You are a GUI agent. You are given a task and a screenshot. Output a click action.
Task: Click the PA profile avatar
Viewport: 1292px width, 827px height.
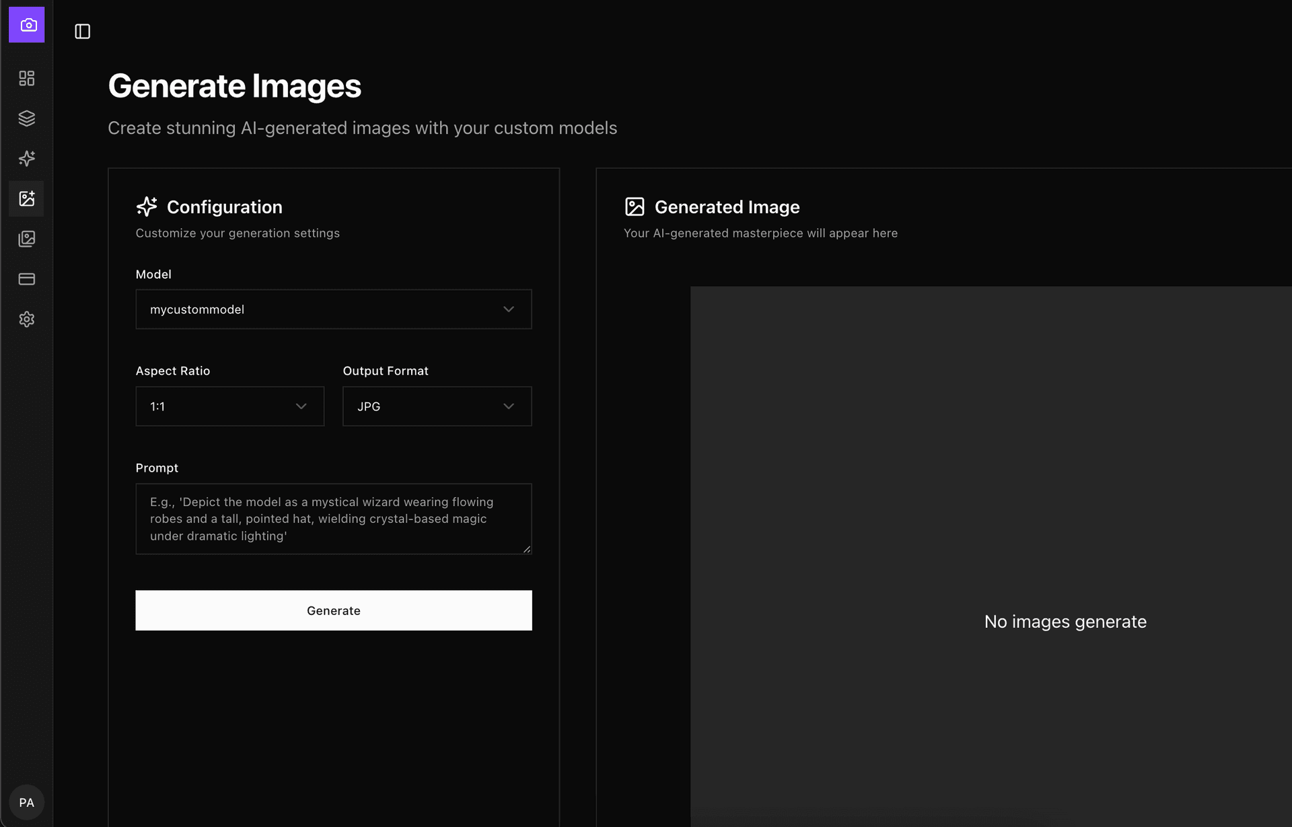point(27,801)
